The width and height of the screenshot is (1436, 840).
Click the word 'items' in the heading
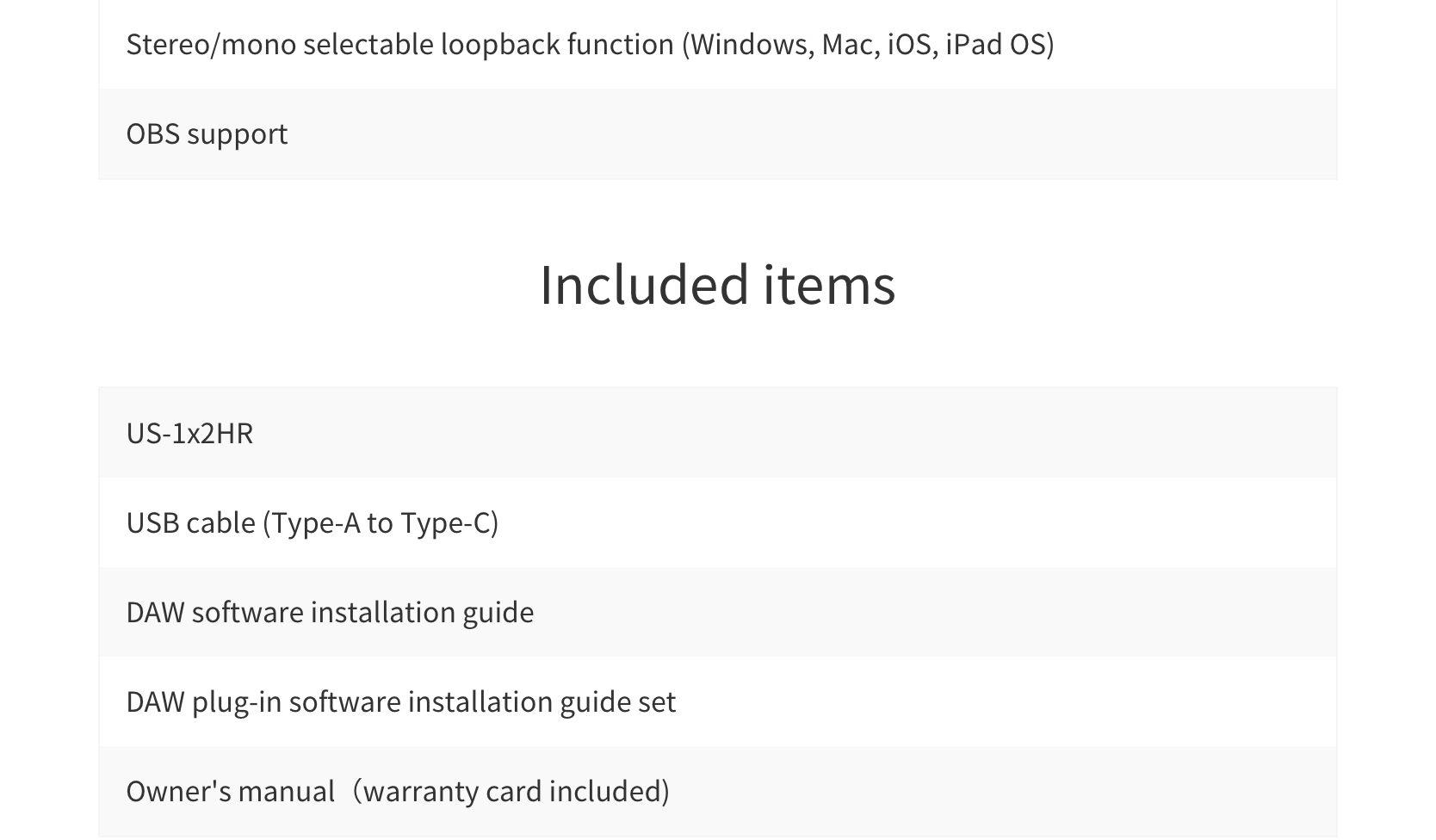pos(829,284)
